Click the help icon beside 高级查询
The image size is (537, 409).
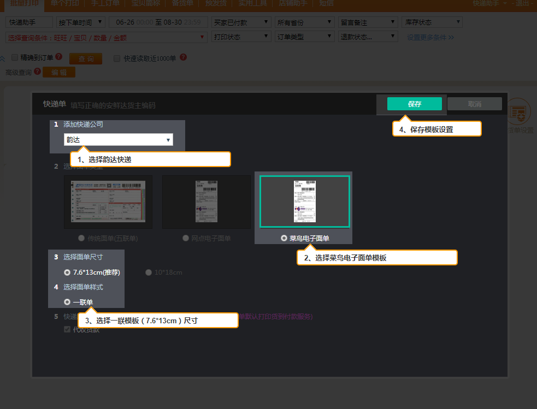37,71
